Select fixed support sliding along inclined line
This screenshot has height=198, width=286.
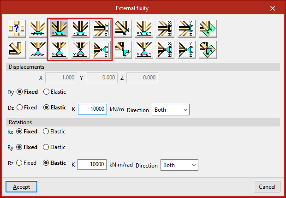pyautogui.click(x=123, y=29)
